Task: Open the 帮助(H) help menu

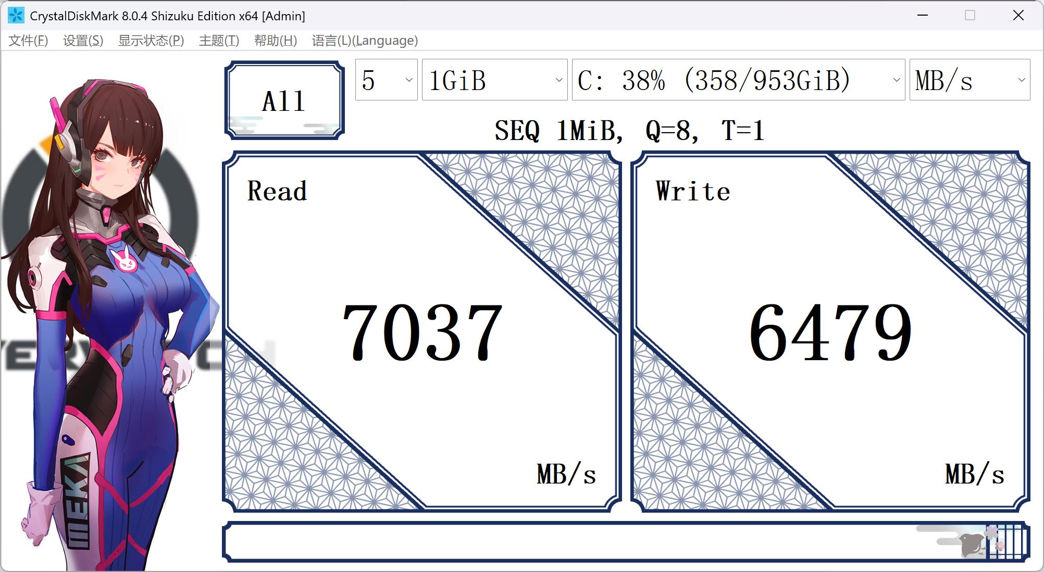Action: click(275, 41)
